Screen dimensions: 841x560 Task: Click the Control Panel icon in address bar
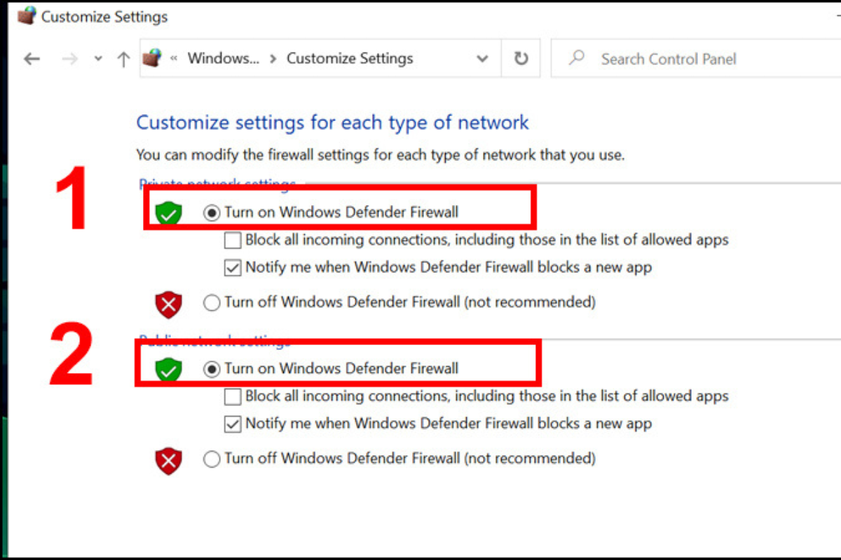pyautogui.click(x=152, y=58)
